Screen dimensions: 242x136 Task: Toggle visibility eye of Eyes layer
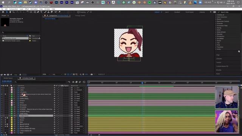tap(2, 122)
